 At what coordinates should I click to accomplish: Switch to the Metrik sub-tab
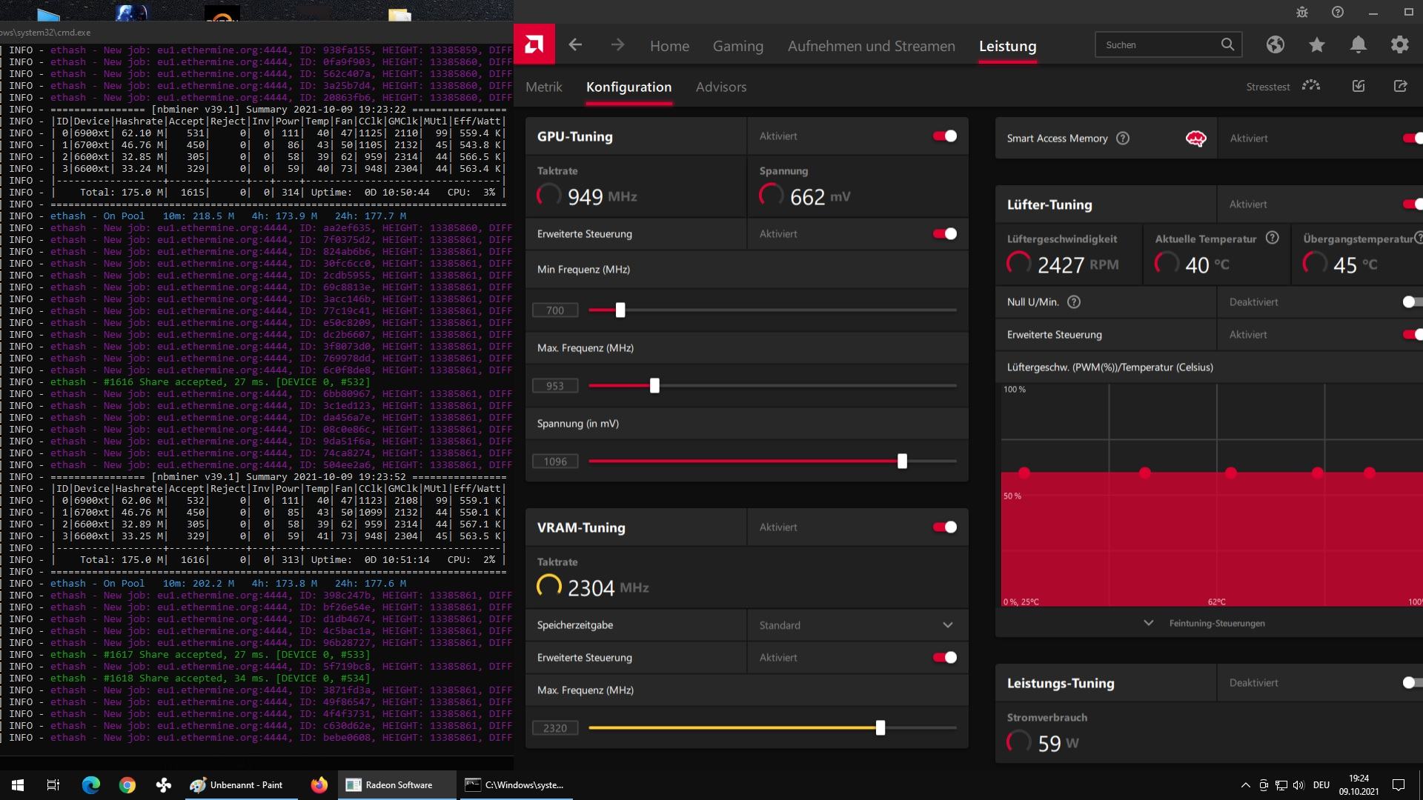click(544, 87)
